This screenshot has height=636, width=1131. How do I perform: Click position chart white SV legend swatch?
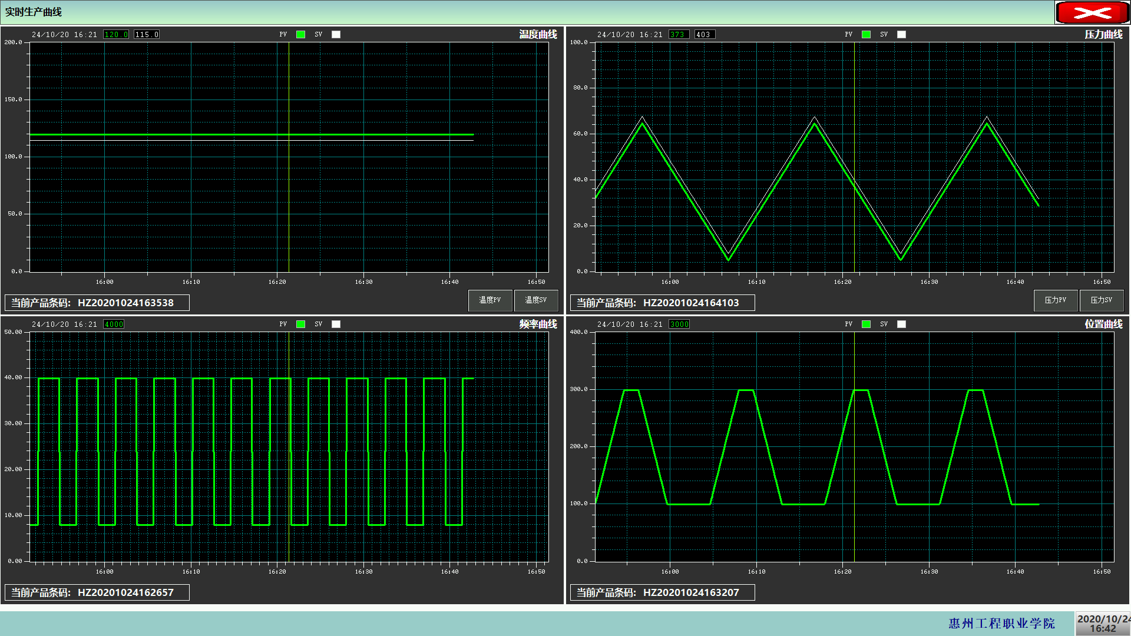[x=901, y=324]
